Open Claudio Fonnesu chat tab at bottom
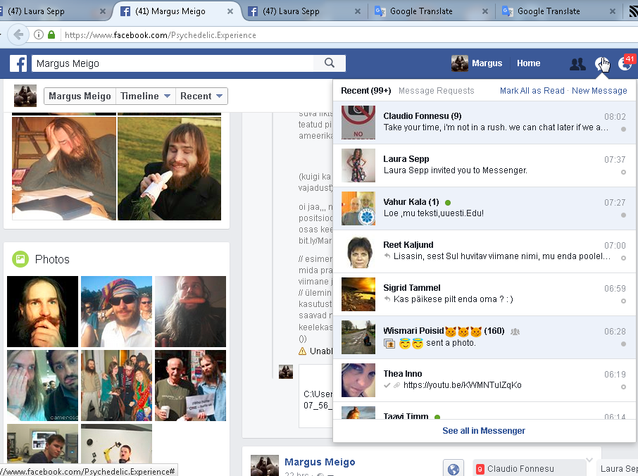The height and width of the screenshot is (476, 638). pyautogui.click(x=529, y=468)
